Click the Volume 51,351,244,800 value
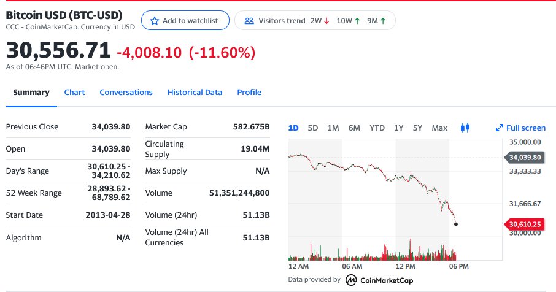Viewport: 556px width, 292px height. (239, 193)
